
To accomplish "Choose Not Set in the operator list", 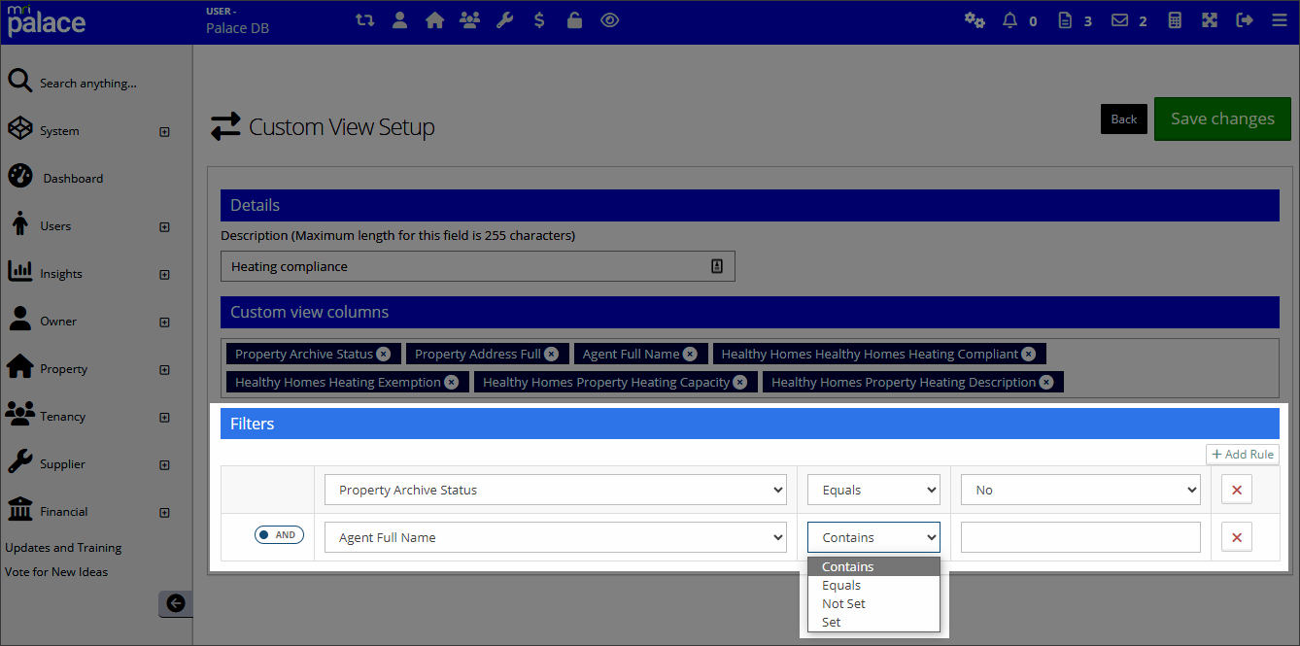I will pyautogui.click(x=873, y=603).
